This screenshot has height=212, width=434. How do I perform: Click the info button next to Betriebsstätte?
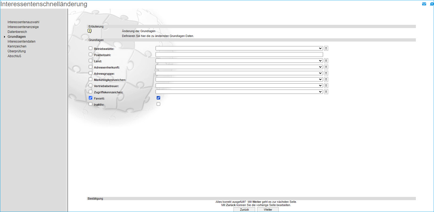coord(326,48)
